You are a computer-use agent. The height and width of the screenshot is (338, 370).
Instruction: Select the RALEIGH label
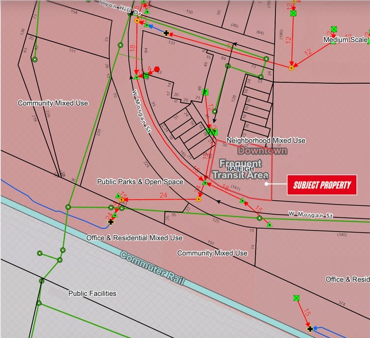coord(240,169)
